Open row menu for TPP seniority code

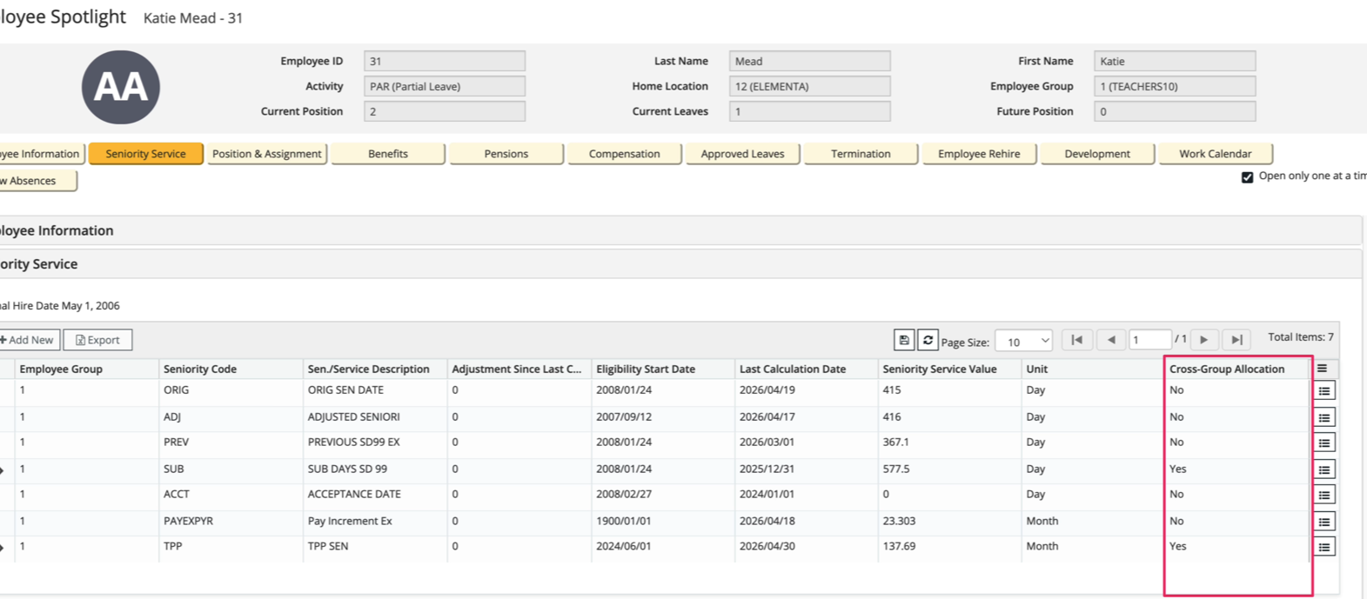coord(1324,547)
